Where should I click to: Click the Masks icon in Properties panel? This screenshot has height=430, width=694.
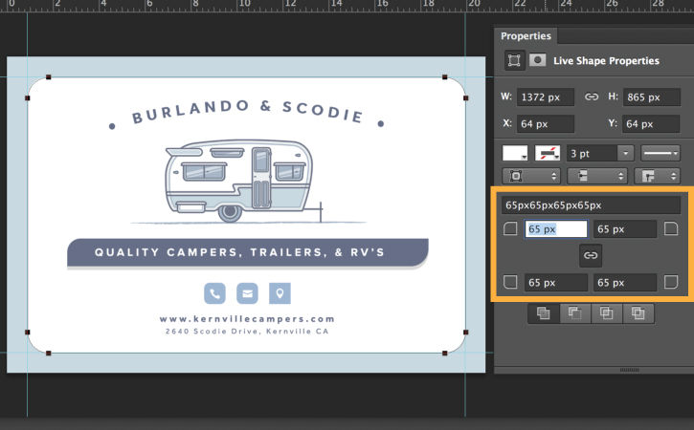538,60
